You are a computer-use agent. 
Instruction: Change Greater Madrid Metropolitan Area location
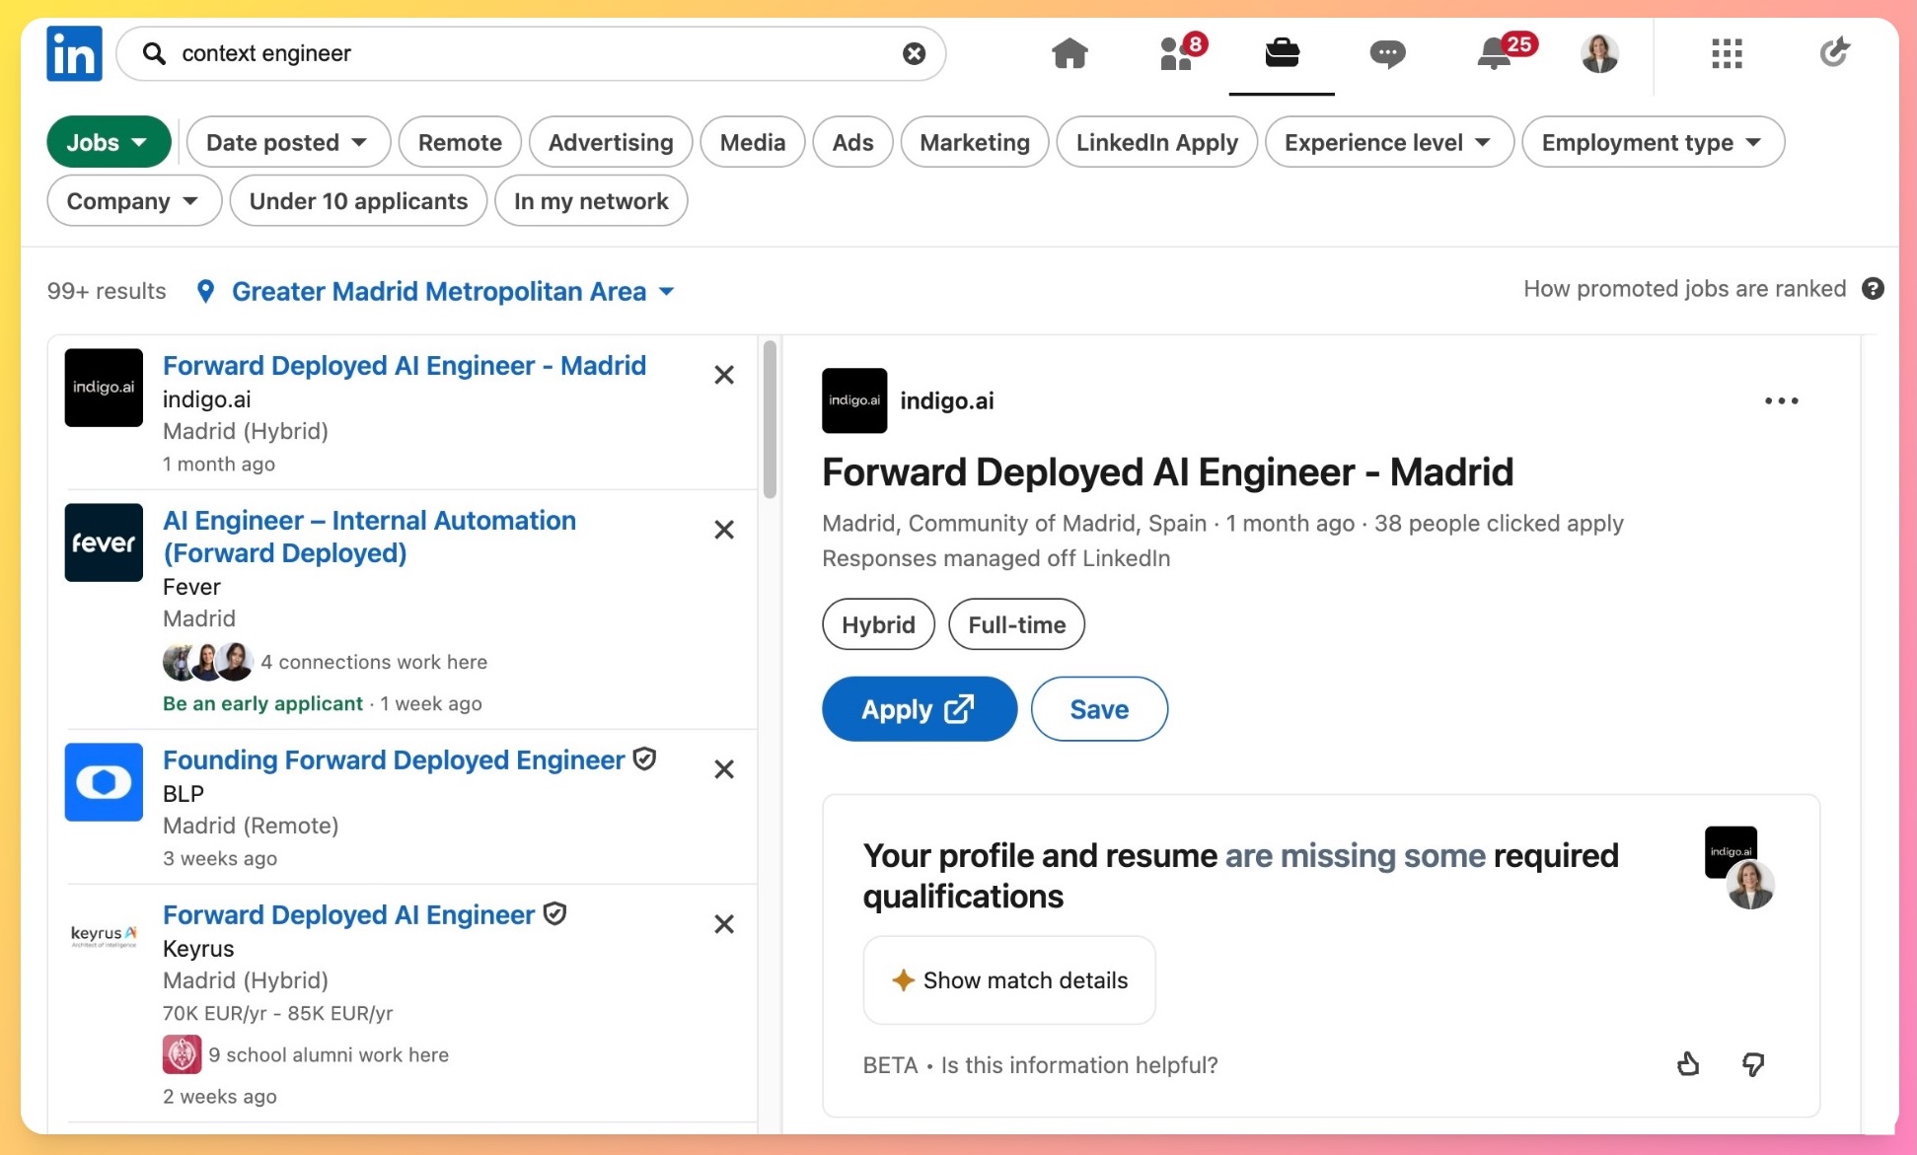point(454,291)
